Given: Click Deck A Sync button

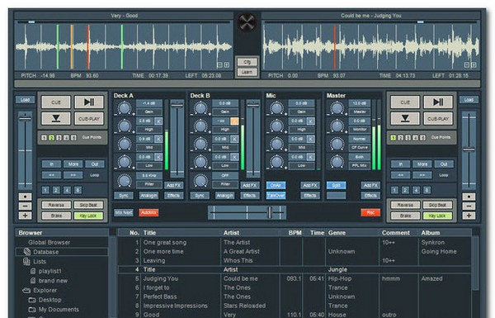Looking at the screenshot, I should (x=124, y=196).
